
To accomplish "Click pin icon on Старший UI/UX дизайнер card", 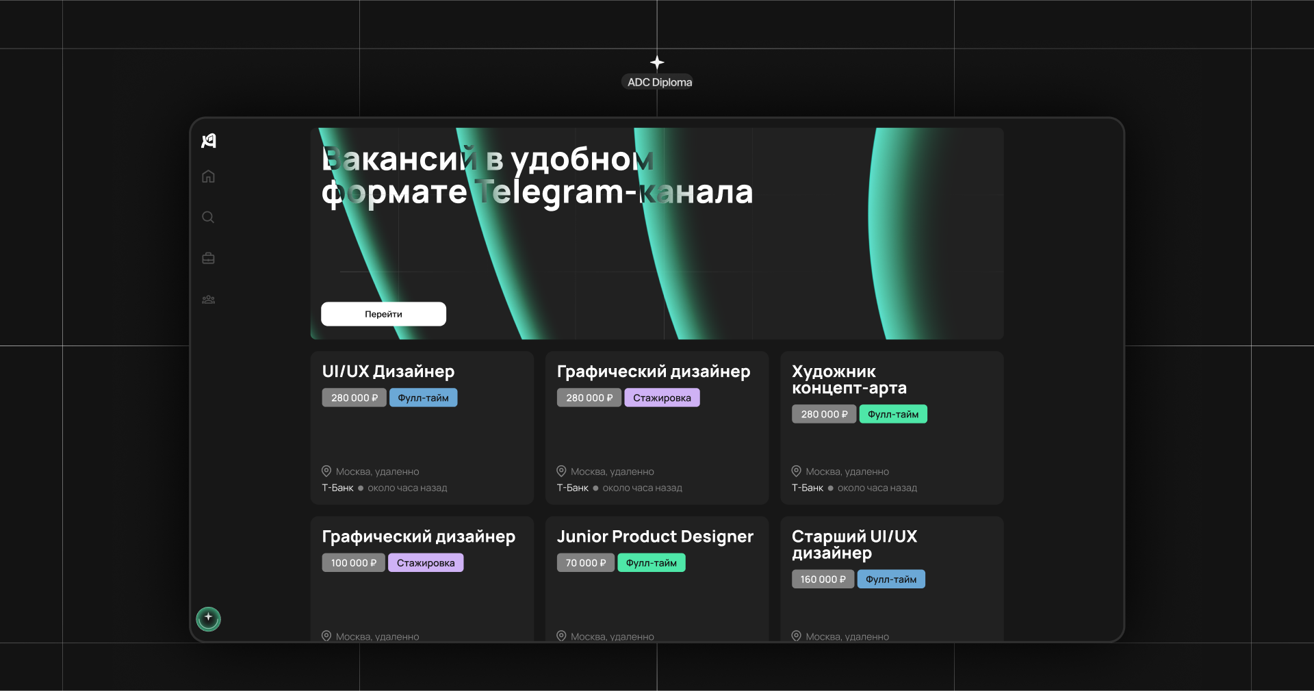I will pyautogui.click(x=796, y=636).
